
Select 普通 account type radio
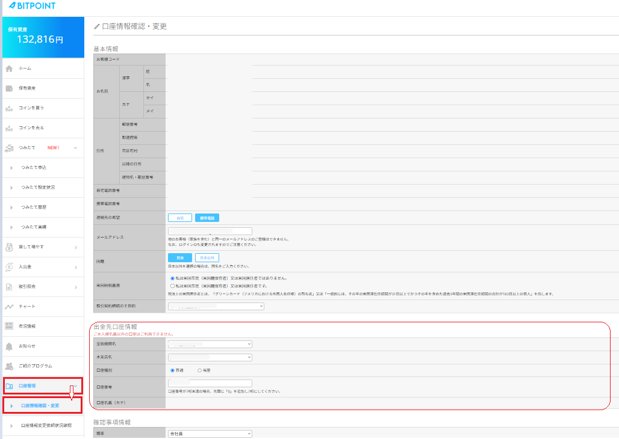coord(172,370)
